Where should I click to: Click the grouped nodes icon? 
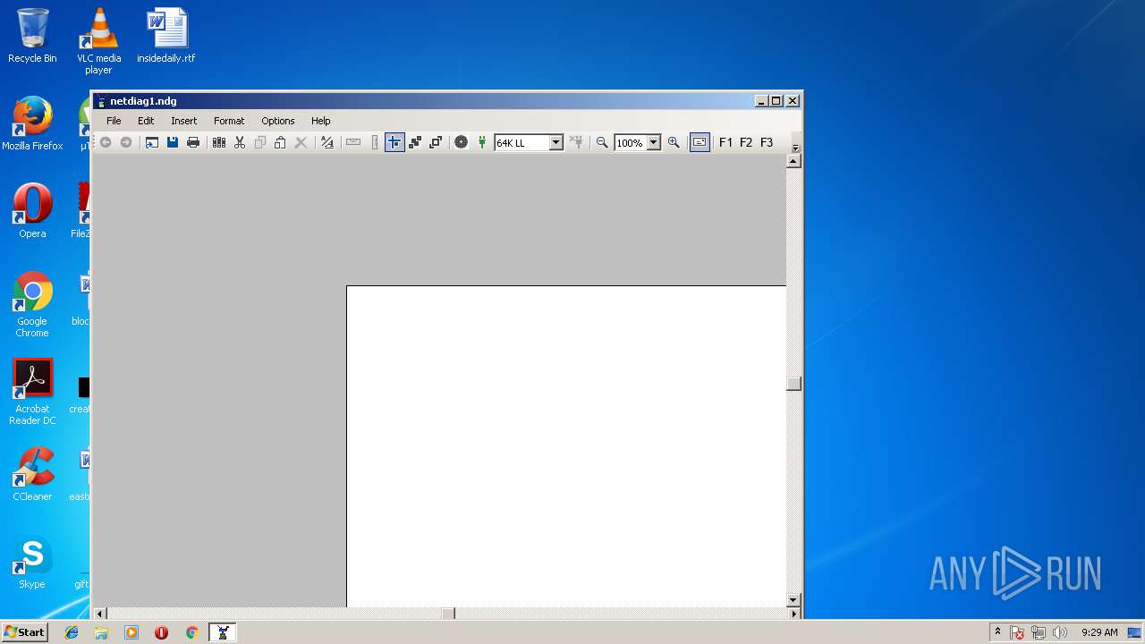click(415, 142)
